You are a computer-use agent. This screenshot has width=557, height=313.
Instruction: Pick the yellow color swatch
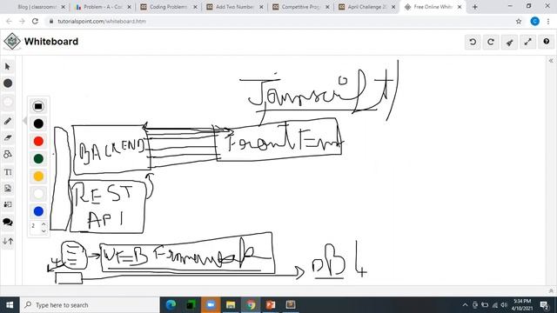tap(38, 176)
